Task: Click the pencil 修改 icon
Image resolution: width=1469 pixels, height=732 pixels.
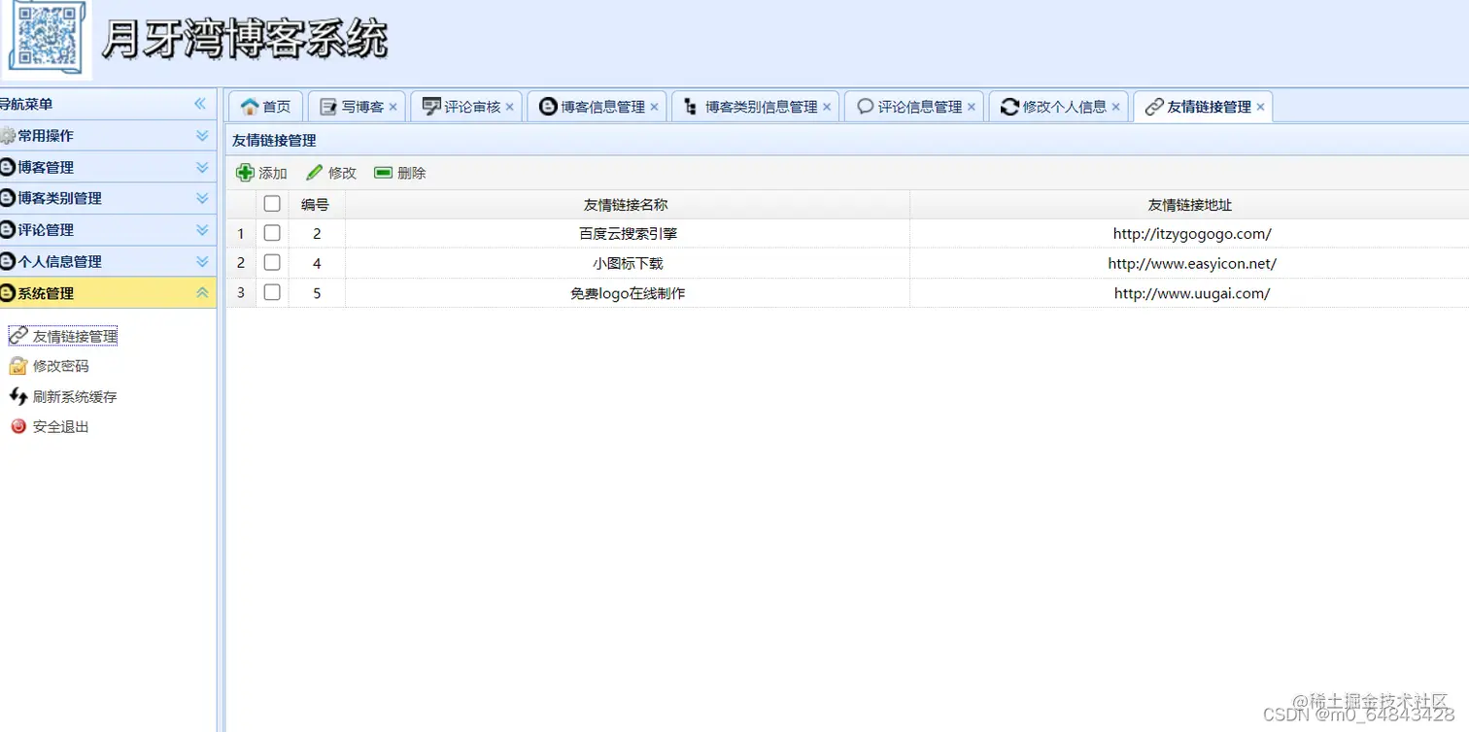Action: point(313,172)
